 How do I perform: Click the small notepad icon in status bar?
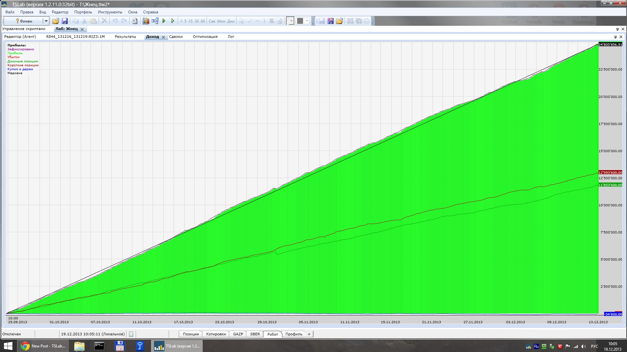click(131, 334)
